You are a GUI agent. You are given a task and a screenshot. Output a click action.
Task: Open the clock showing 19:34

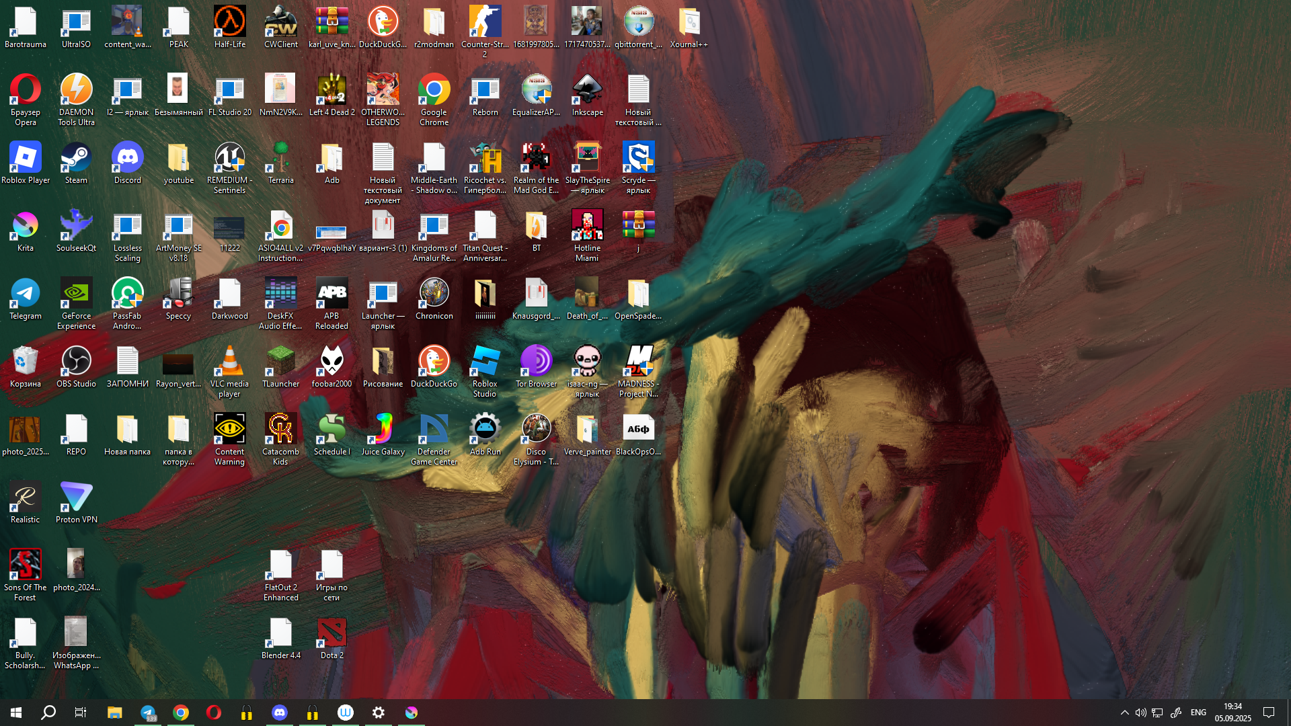pos(1233,713)
